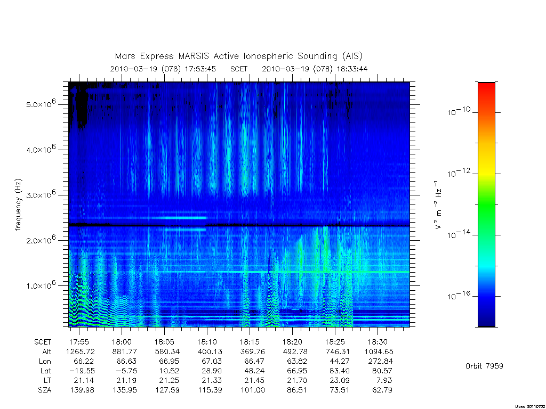Click the 'frequency (Hz)' axis label

pos(19,204)
